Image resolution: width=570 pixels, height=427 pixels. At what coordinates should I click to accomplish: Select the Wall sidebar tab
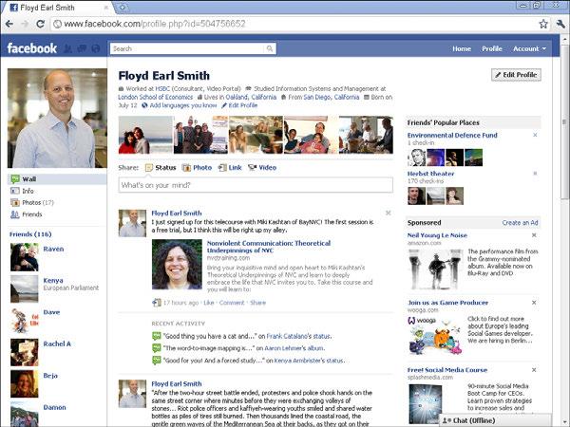[x=57, y=179]
